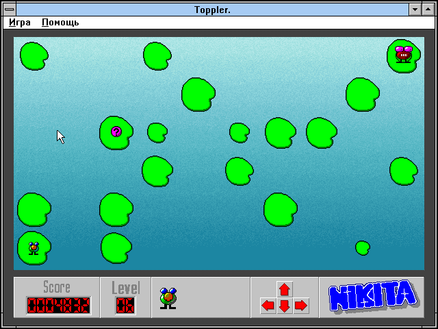Click the level display showing 06
Image resolution: width=438 pixels, height=329 pixels.
(125, 305)
